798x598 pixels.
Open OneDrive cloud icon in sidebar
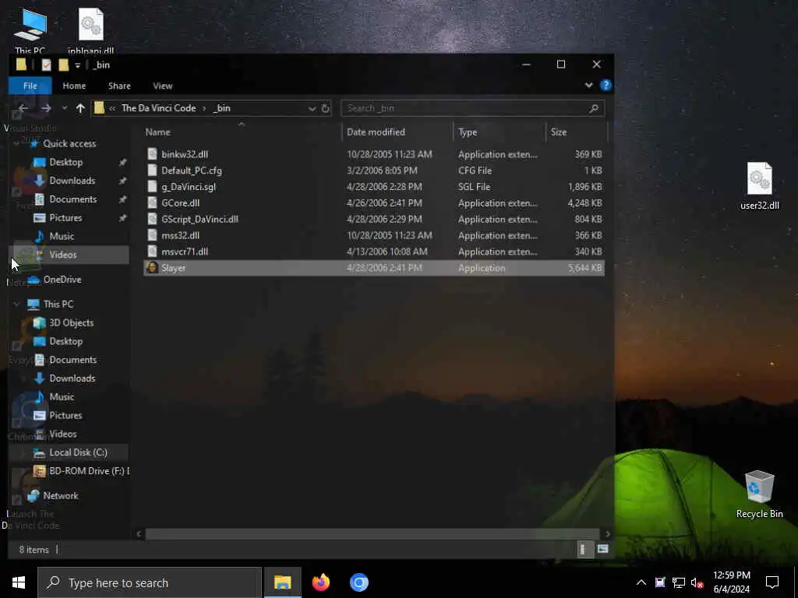coord(34,280)
